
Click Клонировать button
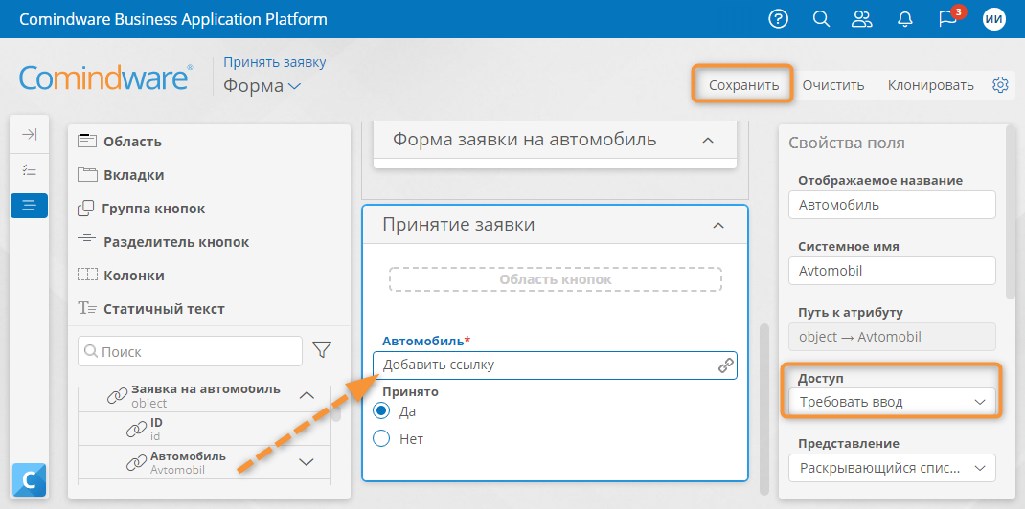[x=931, y=85]
